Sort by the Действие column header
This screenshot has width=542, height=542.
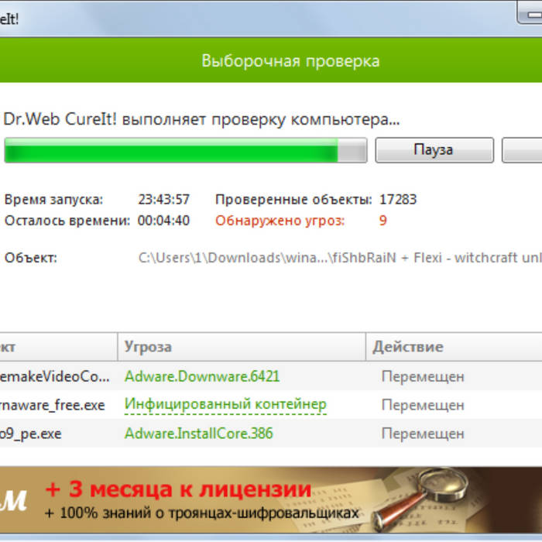click(x=453, y=347)
